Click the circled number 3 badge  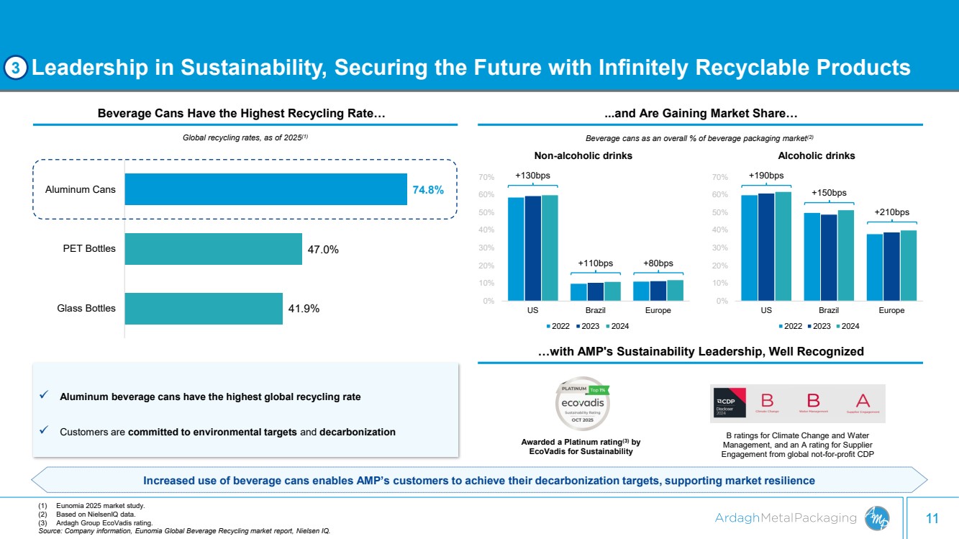[x=17, y=68]
